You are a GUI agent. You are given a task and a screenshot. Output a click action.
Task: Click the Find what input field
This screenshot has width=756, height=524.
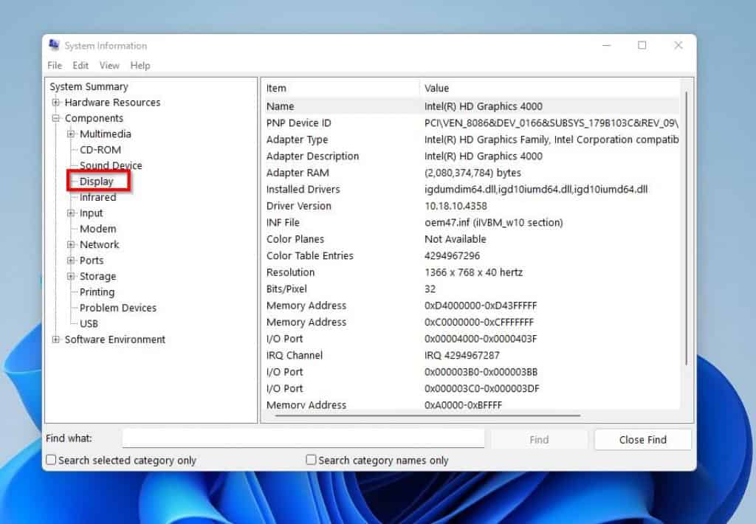303,438
